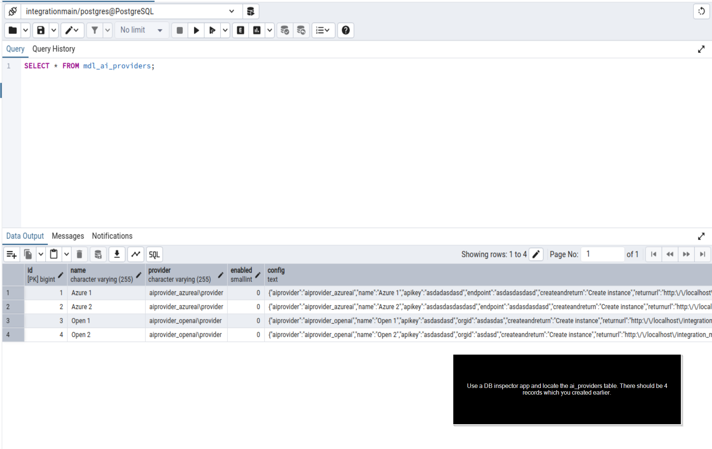Click the config column header
Screen dimensions: 712x449
point(488,275)
